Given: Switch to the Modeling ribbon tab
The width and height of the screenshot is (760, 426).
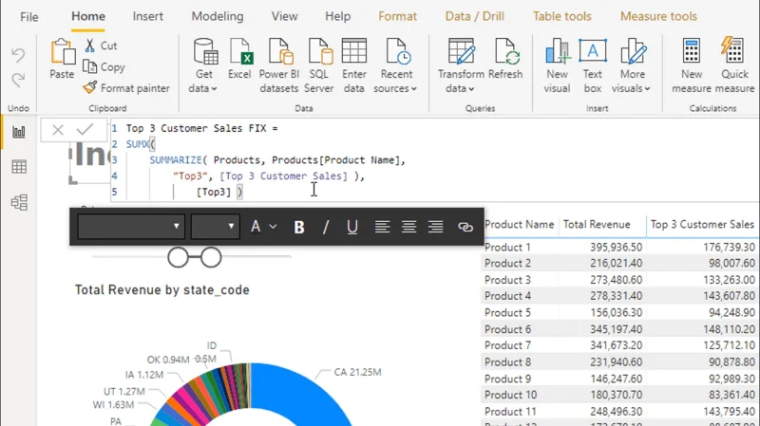Looking at the screenshot, I should coord(218,16).
